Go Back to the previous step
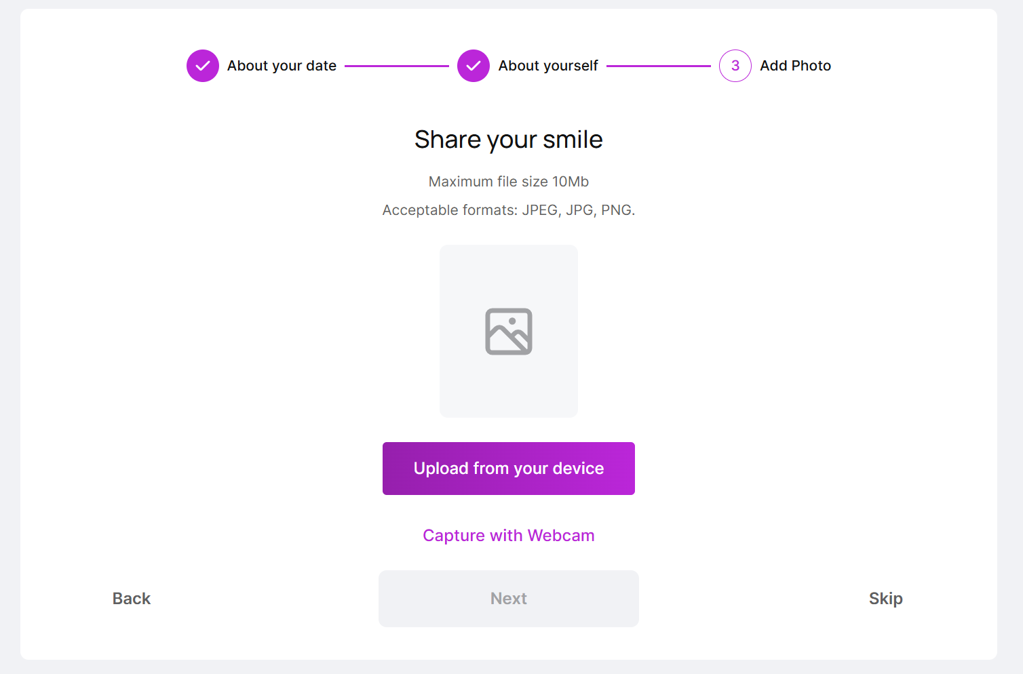1023x674 pixels. point(132,599)
